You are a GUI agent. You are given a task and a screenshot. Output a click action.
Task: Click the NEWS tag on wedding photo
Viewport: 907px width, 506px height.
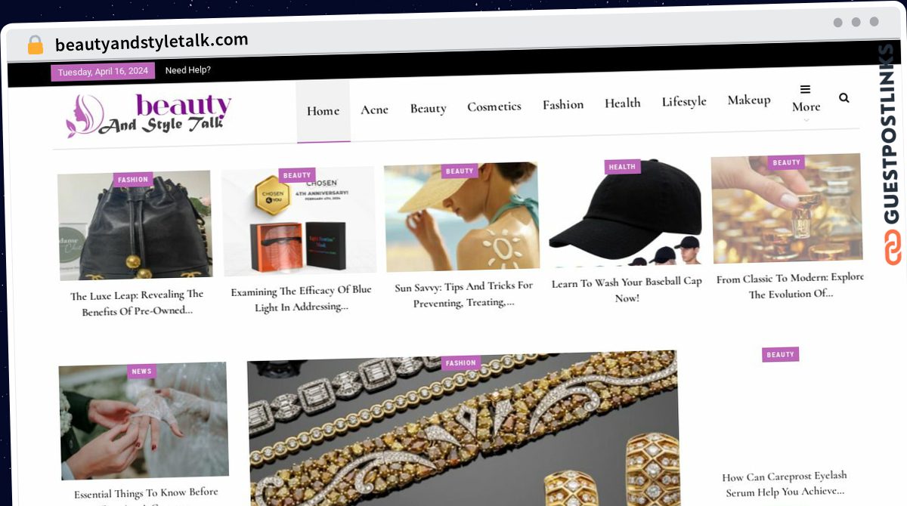pyautogui.click(x=141, y=371)
